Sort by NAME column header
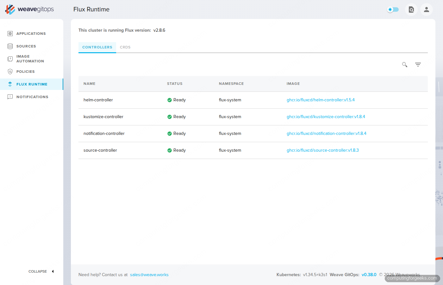The height and width of the screenshot is (285, 443). [90, 84]
